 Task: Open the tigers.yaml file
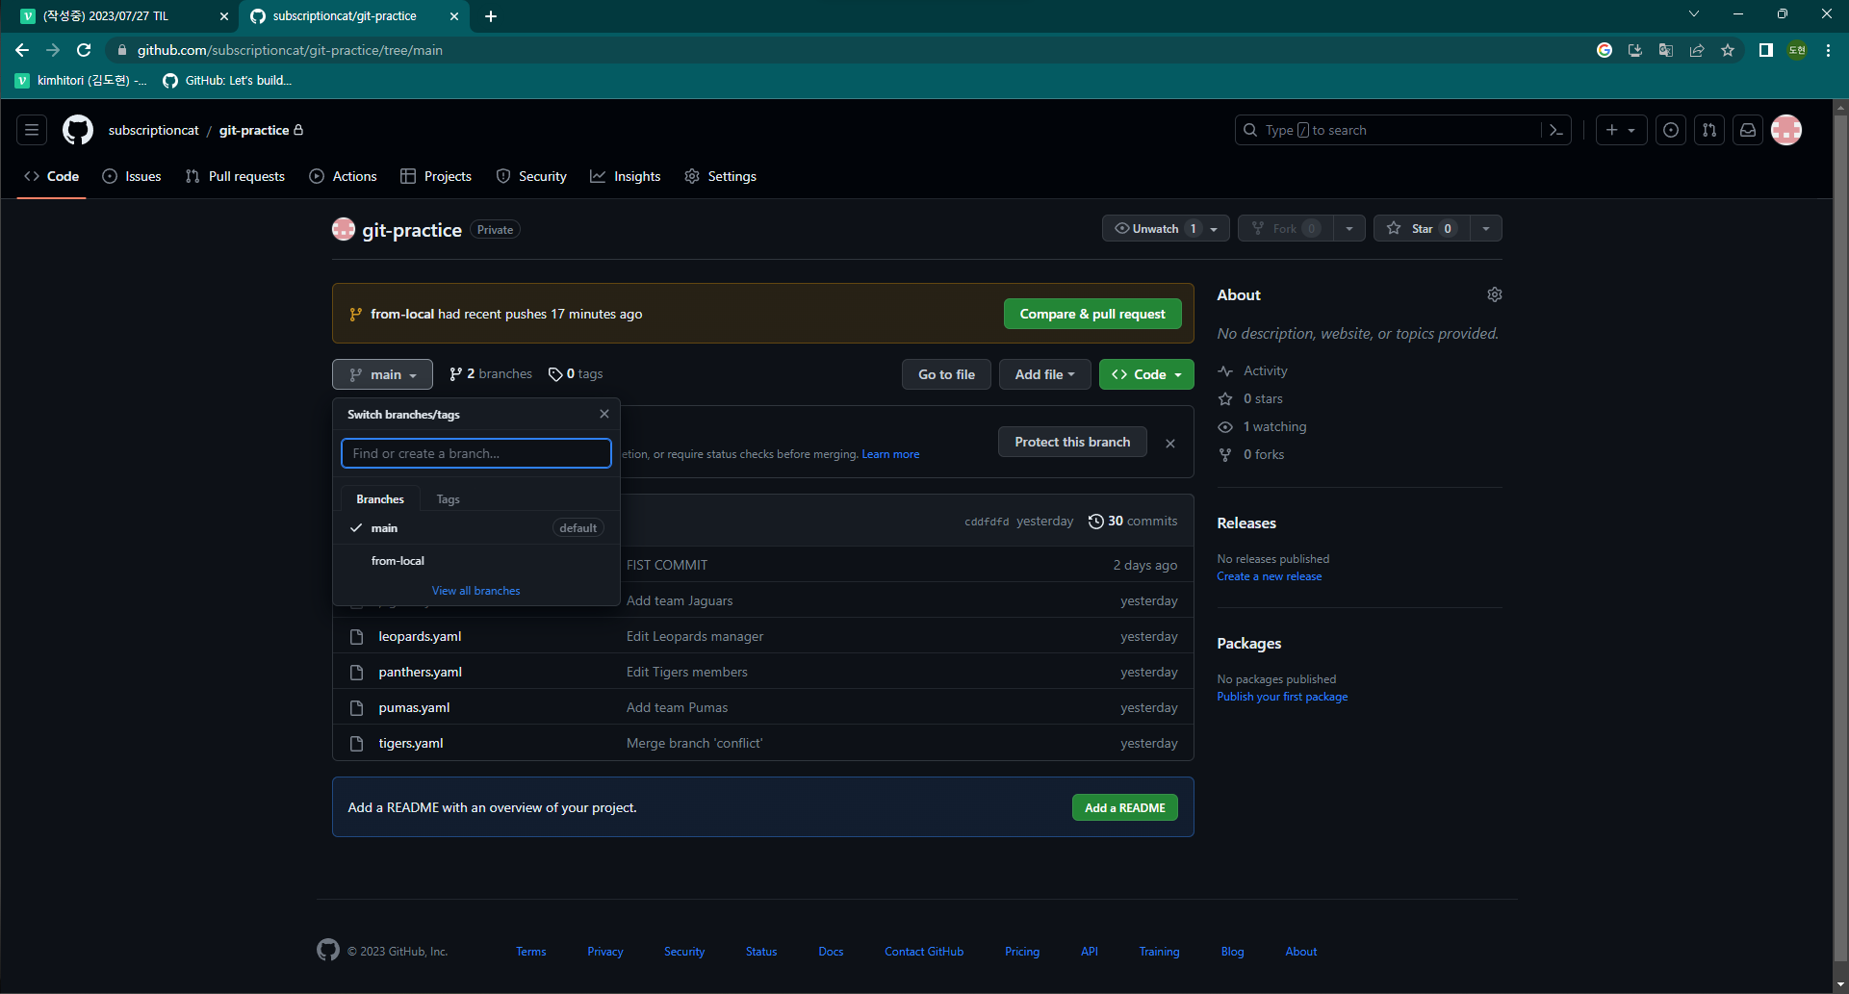[411, 743]
